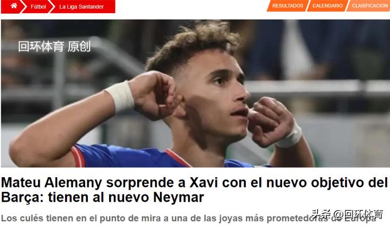The image size is (390, 226).
Task: Click the white wrist bandage on raised arm
Action: tap(120, 97)
